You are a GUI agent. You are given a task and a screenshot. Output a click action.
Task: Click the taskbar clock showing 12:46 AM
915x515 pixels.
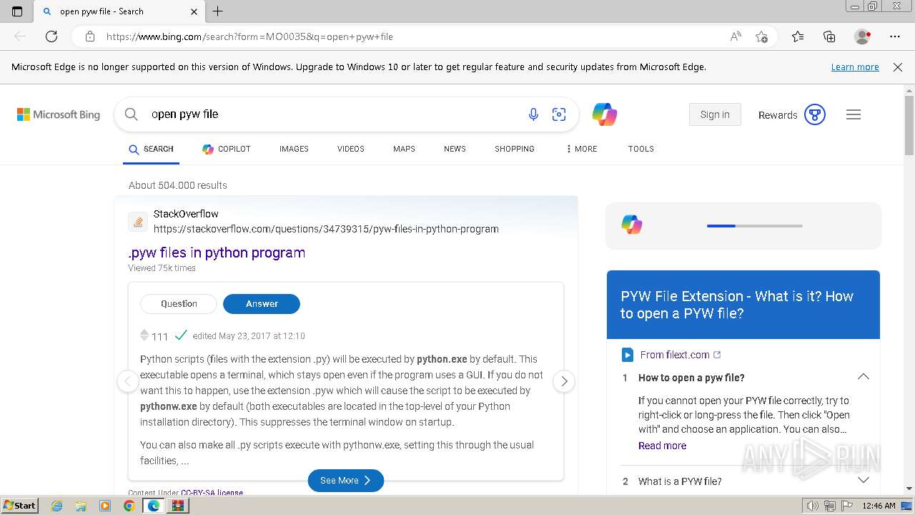879,506
